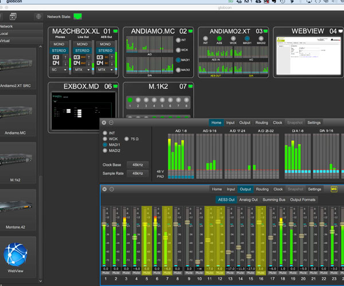Minimize the panel showing A/D 1-8 meters
344x286 pixels.
tap(111, 122)
